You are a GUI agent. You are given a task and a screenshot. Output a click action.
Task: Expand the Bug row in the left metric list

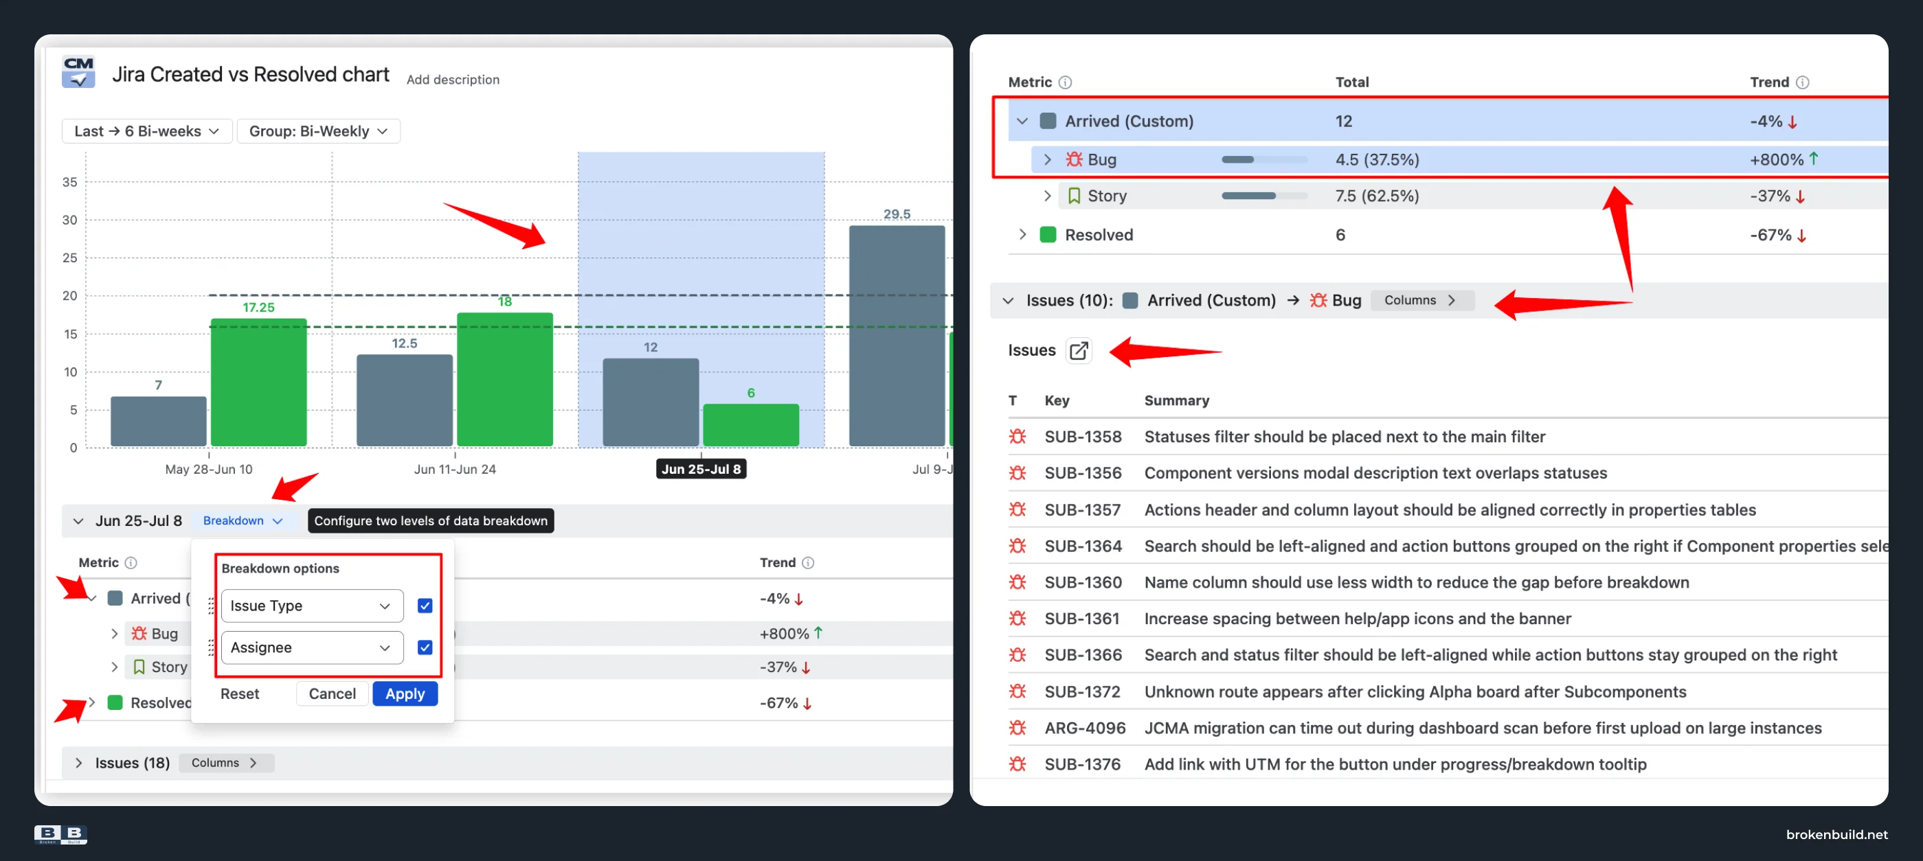click(114, 634)
